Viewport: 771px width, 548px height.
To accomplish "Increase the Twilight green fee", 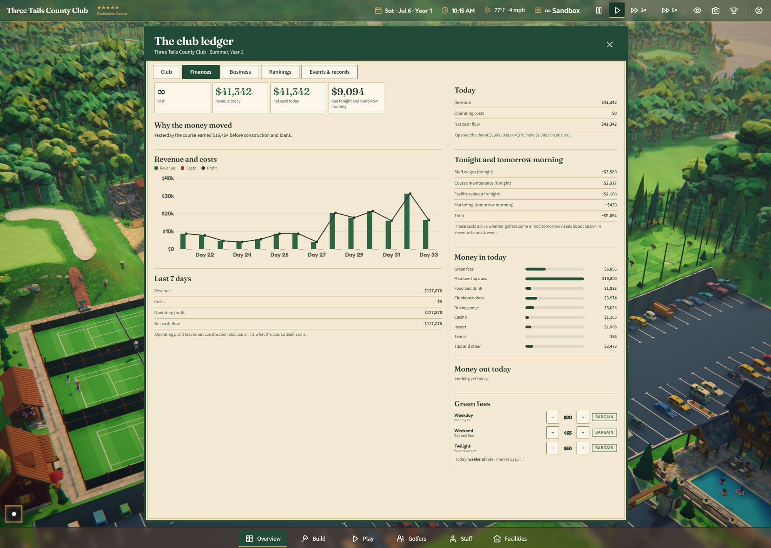I will click(x=583, y=448).
